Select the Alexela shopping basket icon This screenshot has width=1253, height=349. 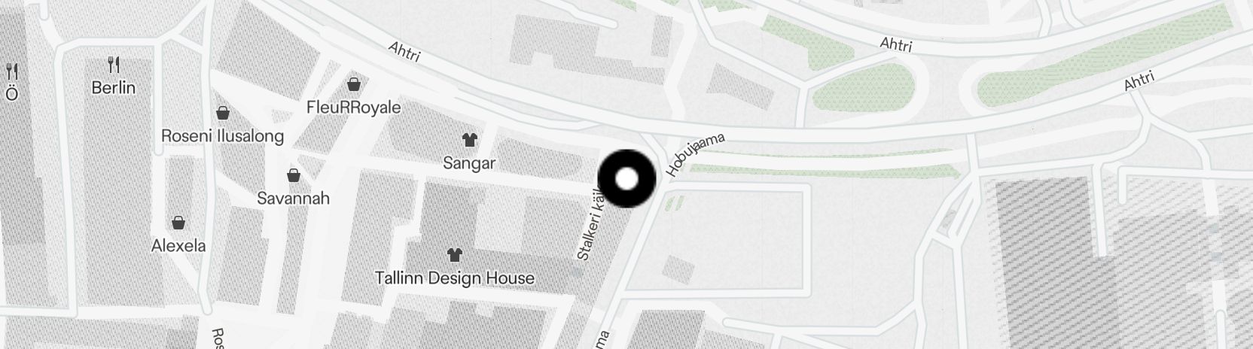click(x=178, y=223)
